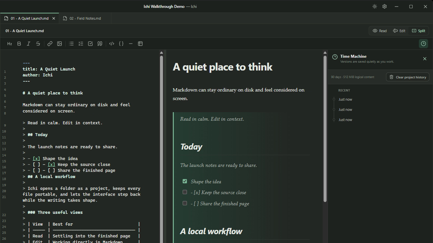The width and height of the screenshot is (433, 243).
Task: Click the 'Read in calm. Edit in context.' quote
Action: pyautogui.click(x=212, y=119)
